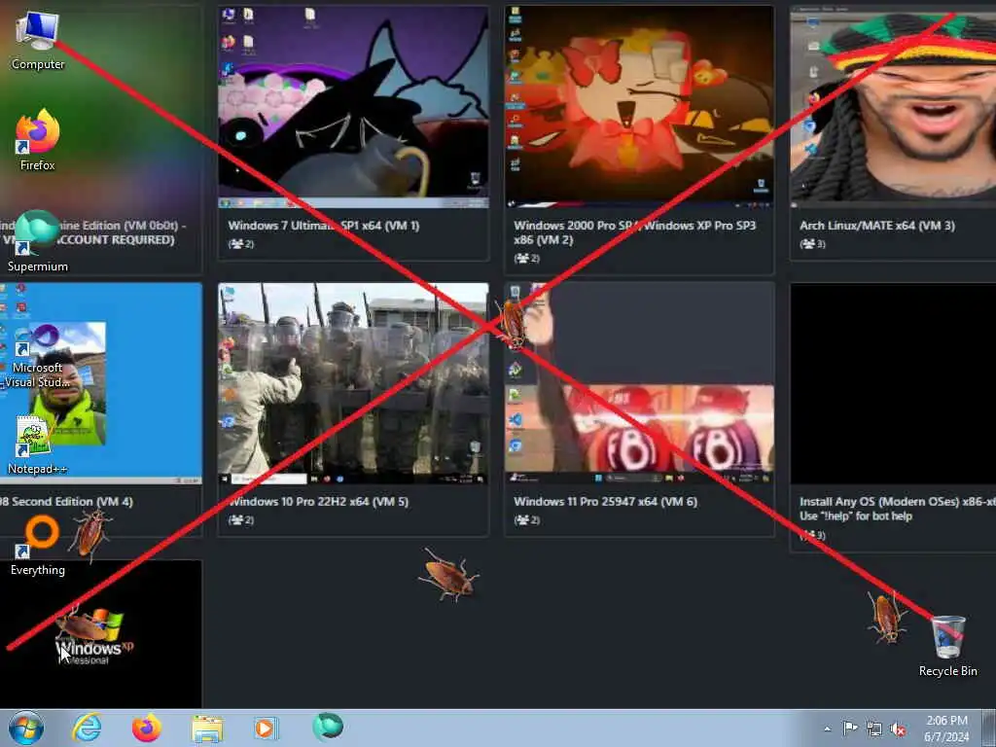
Task: Open the Install Any OS VM thumbnail
Action: [x=893, y=383]
